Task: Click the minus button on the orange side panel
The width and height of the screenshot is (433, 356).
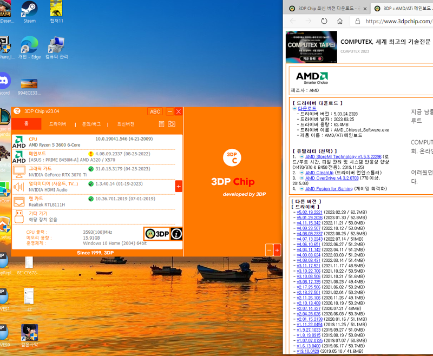Action: [x=269, y=250]
